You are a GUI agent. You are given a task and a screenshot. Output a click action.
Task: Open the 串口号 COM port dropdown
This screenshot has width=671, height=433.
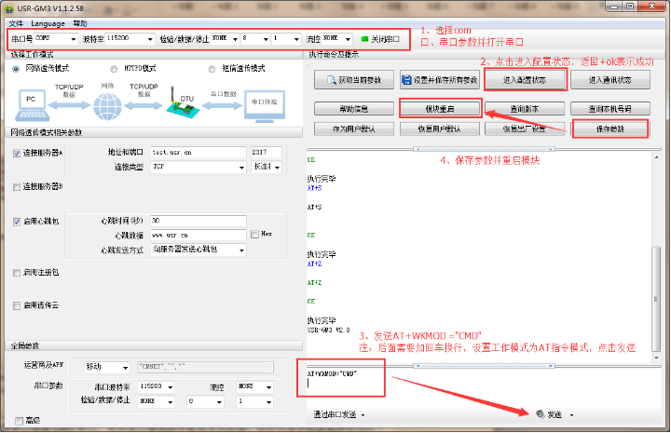point(54,40)
